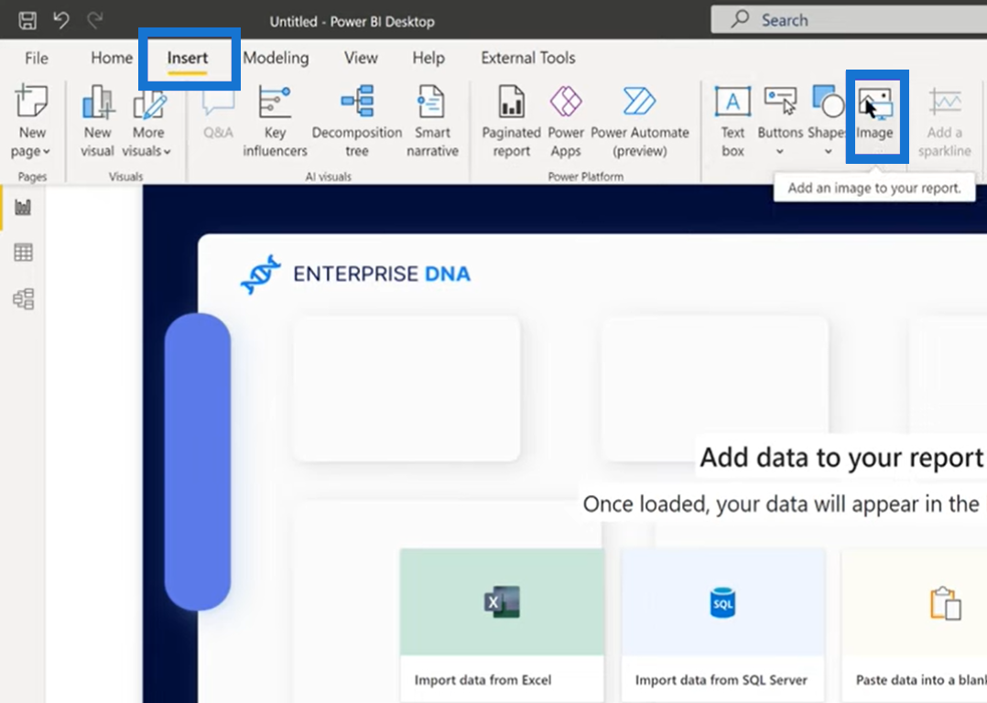The height and width of the screenshot is (703, 987).
Task: Click the Enterprise DNA logo
Action: 355,275
